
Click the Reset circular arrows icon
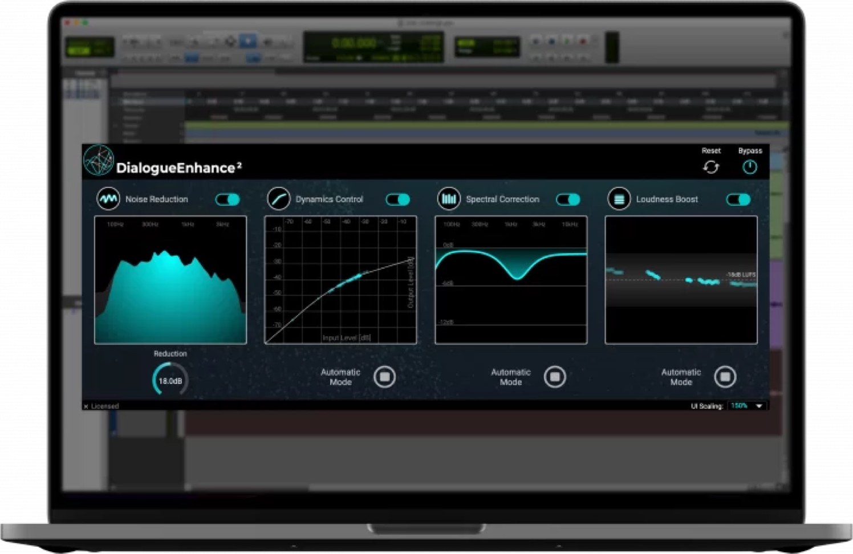point(710,167)
